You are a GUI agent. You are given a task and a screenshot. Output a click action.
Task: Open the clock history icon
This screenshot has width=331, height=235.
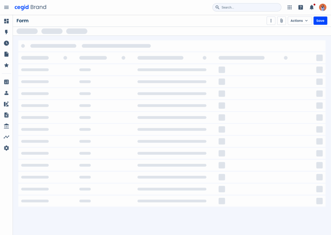[6, 43]
